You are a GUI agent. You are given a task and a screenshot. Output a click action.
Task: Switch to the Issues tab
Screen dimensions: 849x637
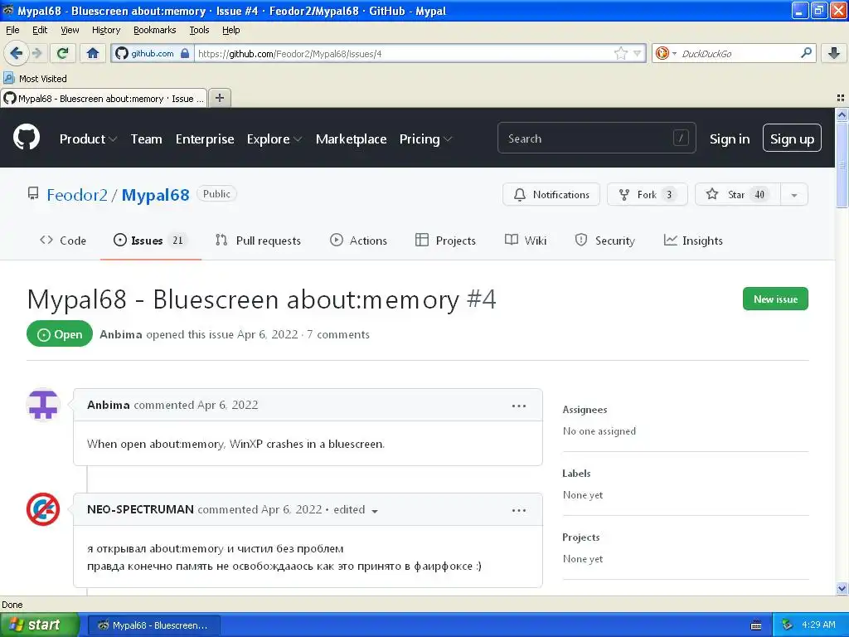[x=151, y=241]
